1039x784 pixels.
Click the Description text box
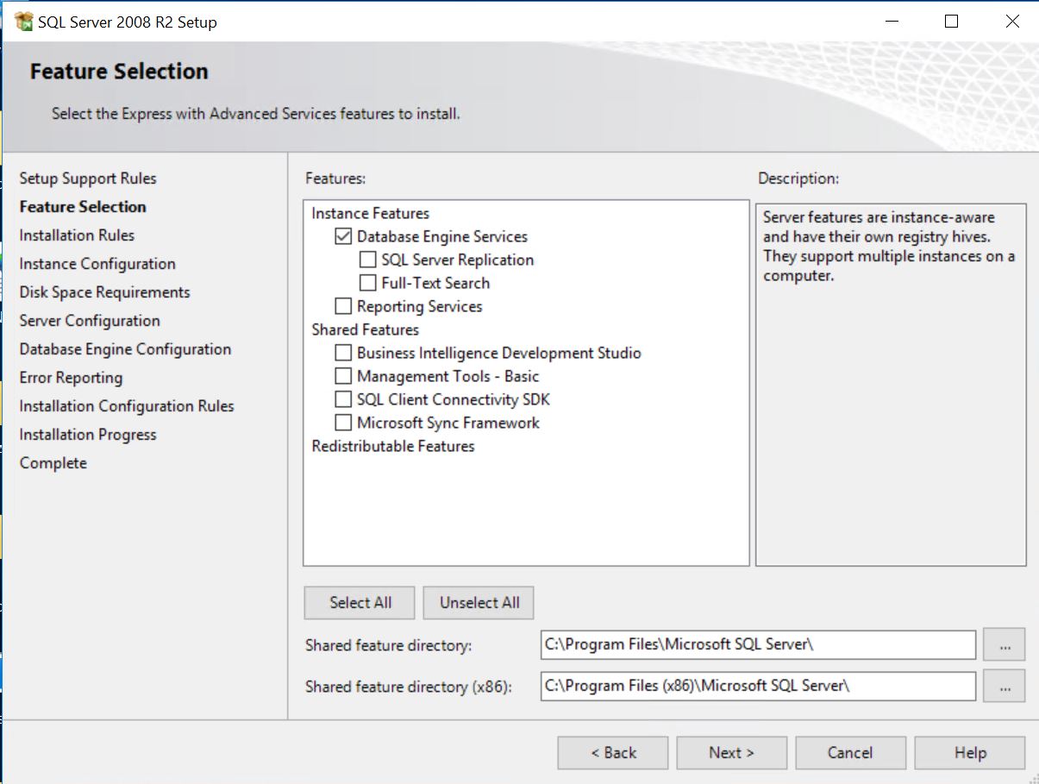click(891, 385)
